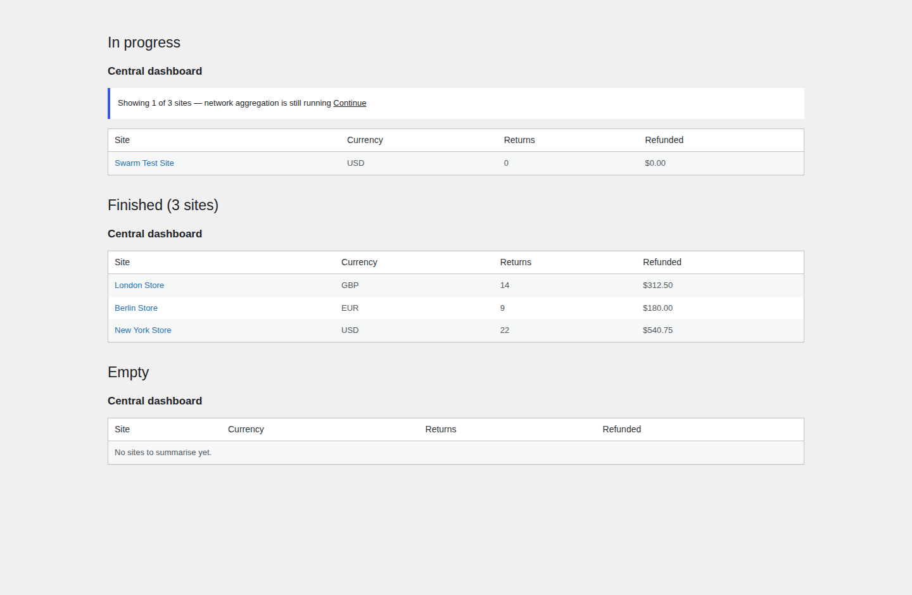Select the $0.00 refunded amount

click(x=655, y=163)
